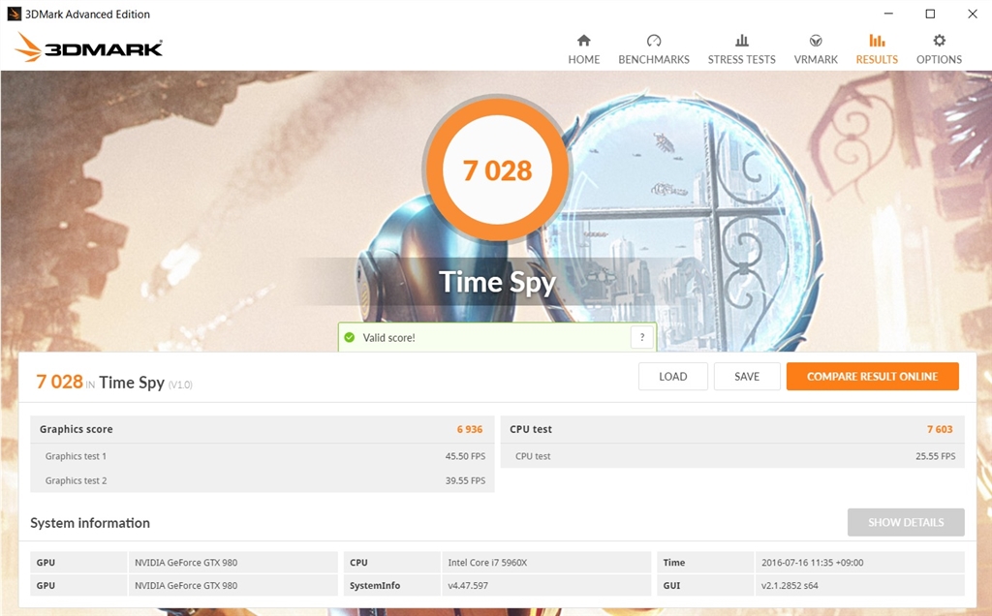Select RESULTS label
Screen dimensions: 992x616
pyautogui.click(x=877, y=59)
